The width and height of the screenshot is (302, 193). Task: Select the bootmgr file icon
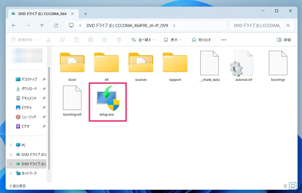click(x=278, y=63)
